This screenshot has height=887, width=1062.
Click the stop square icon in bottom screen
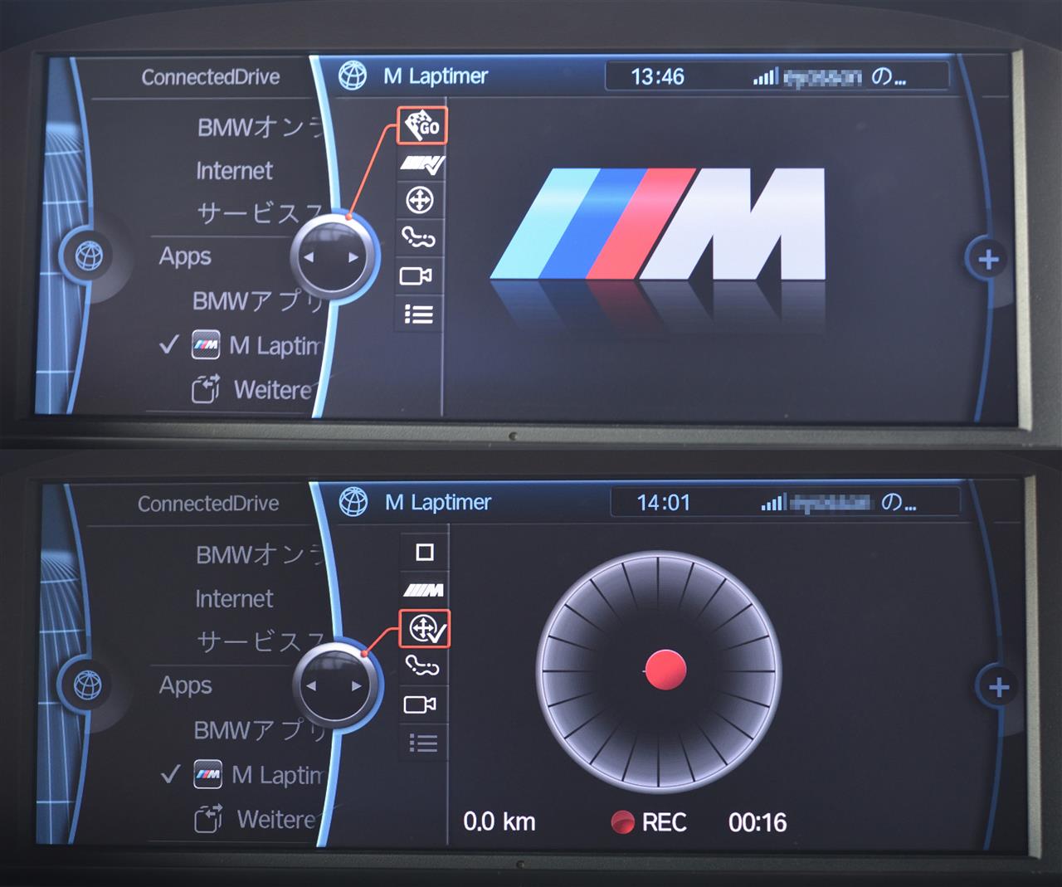(x=425, y=552)
